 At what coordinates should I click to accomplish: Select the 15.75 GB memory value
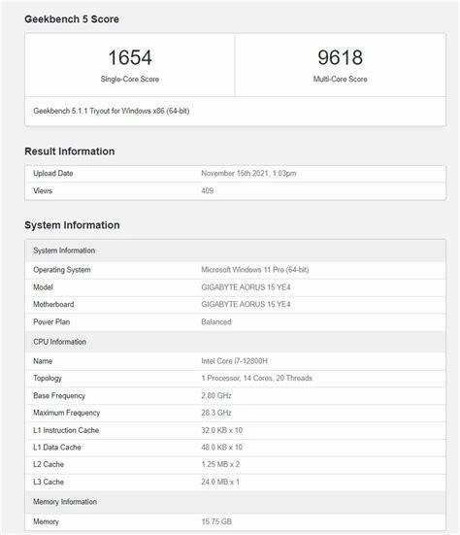tap(216, 521)
